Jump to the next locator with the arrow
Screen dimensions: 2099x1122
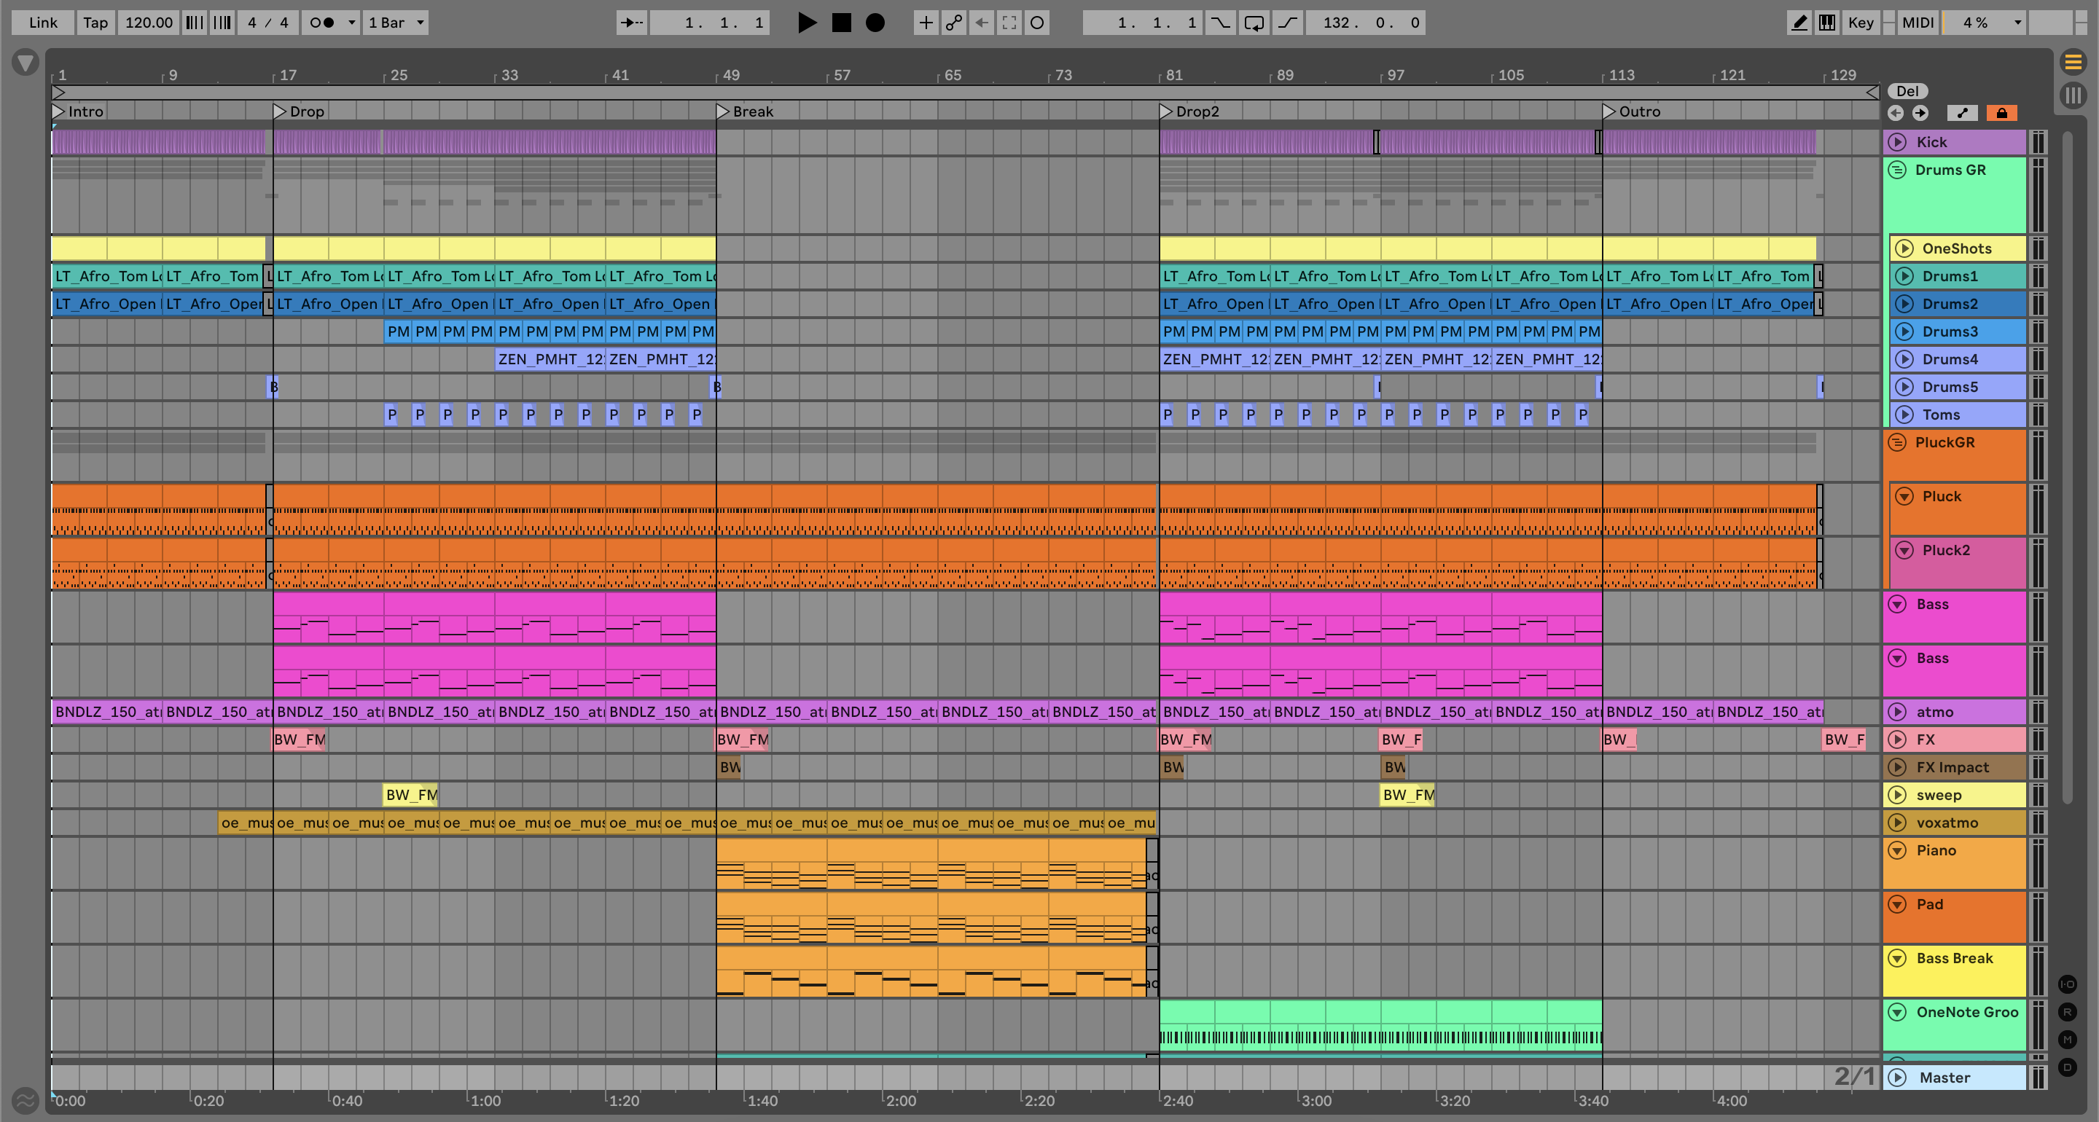click(1920, 113)
